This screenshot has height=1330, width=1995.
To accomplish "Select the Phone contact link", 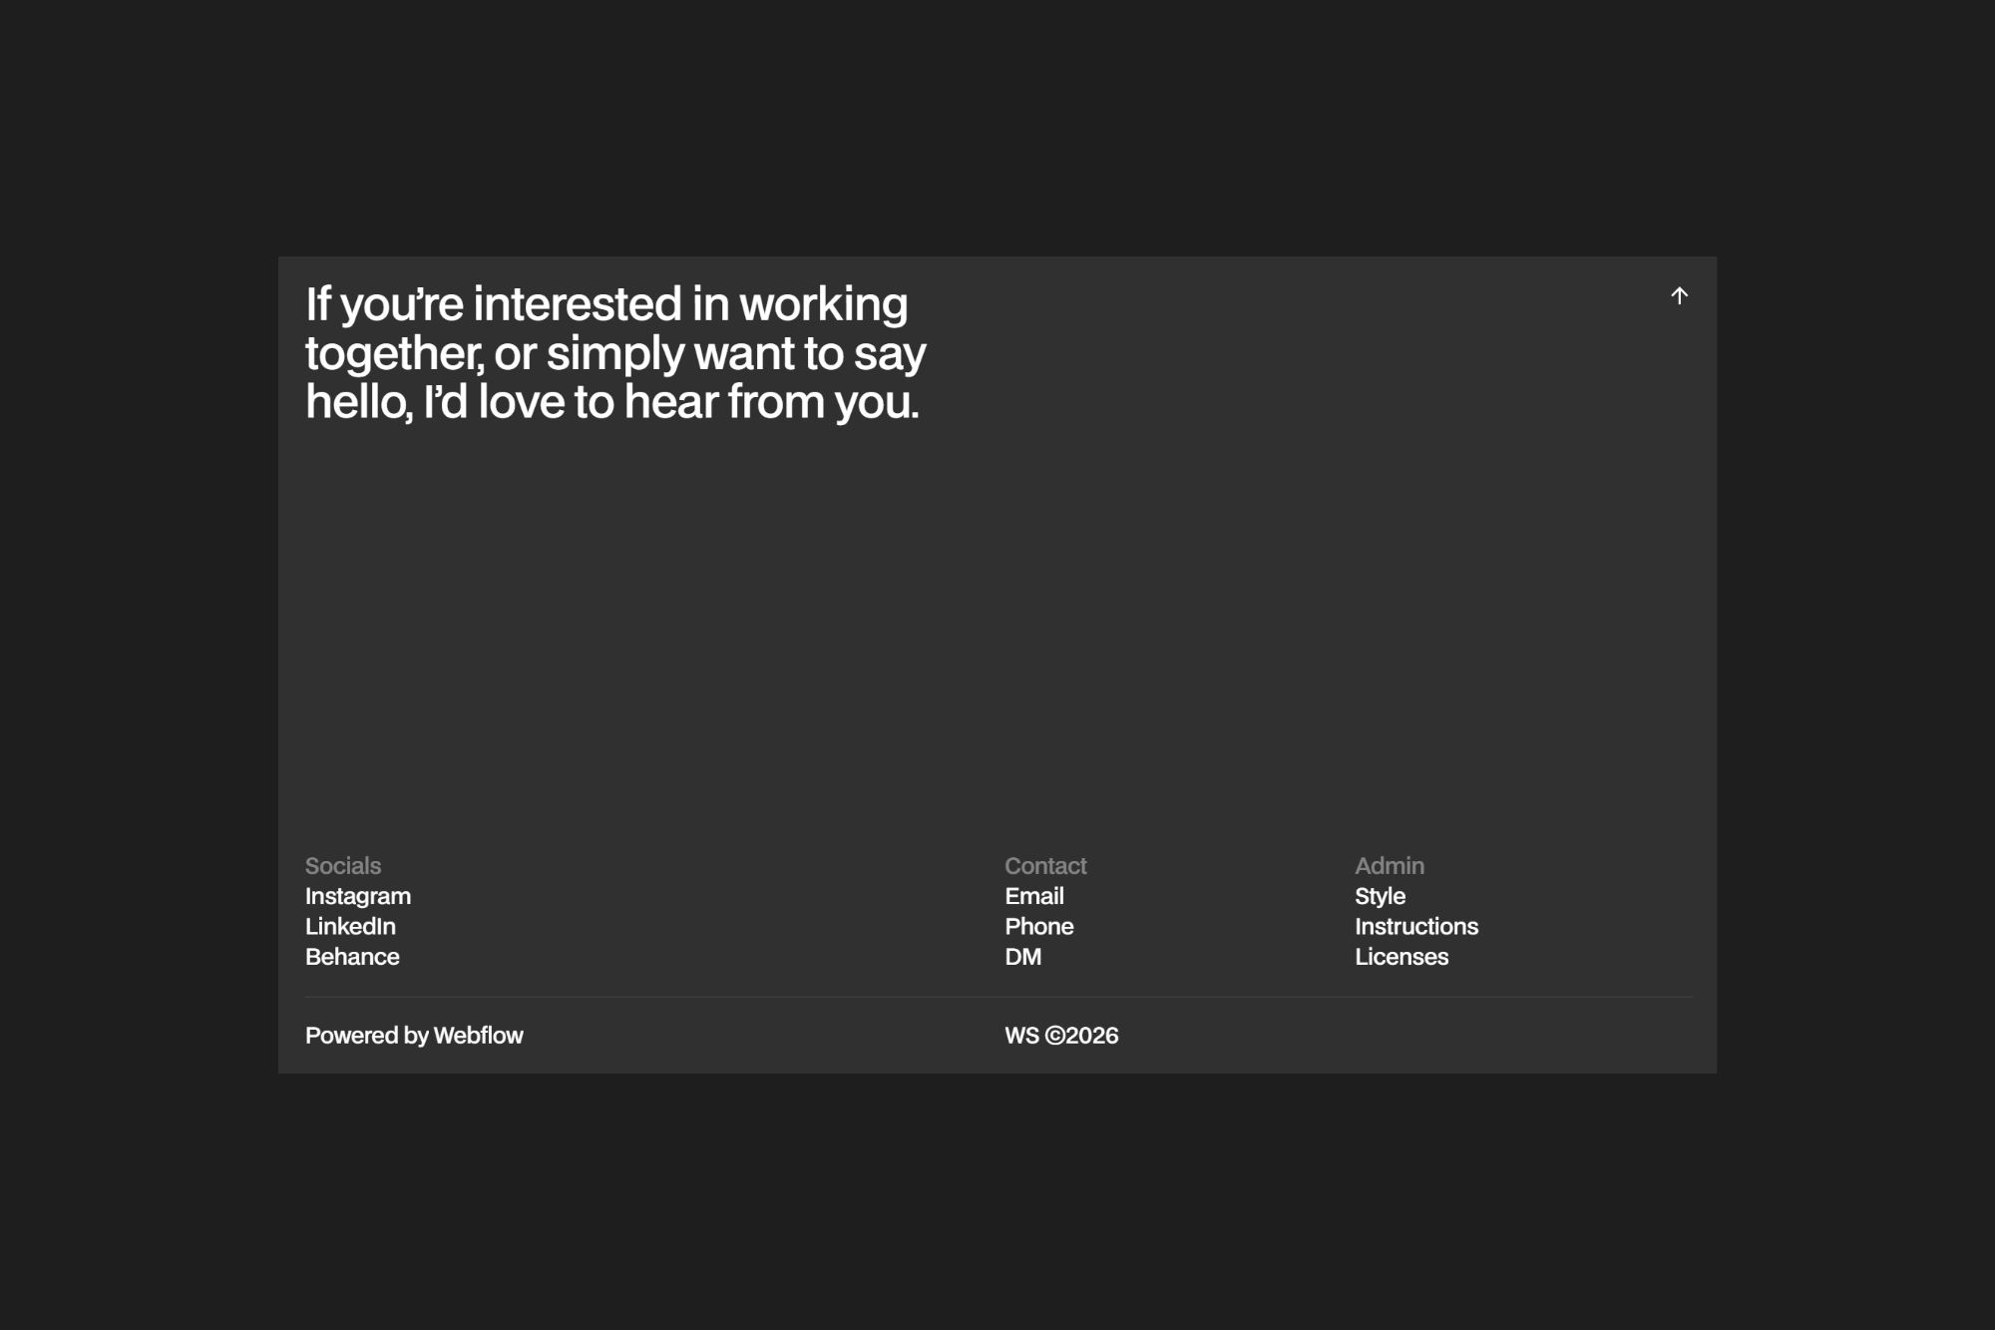I will pos(1038,926).
